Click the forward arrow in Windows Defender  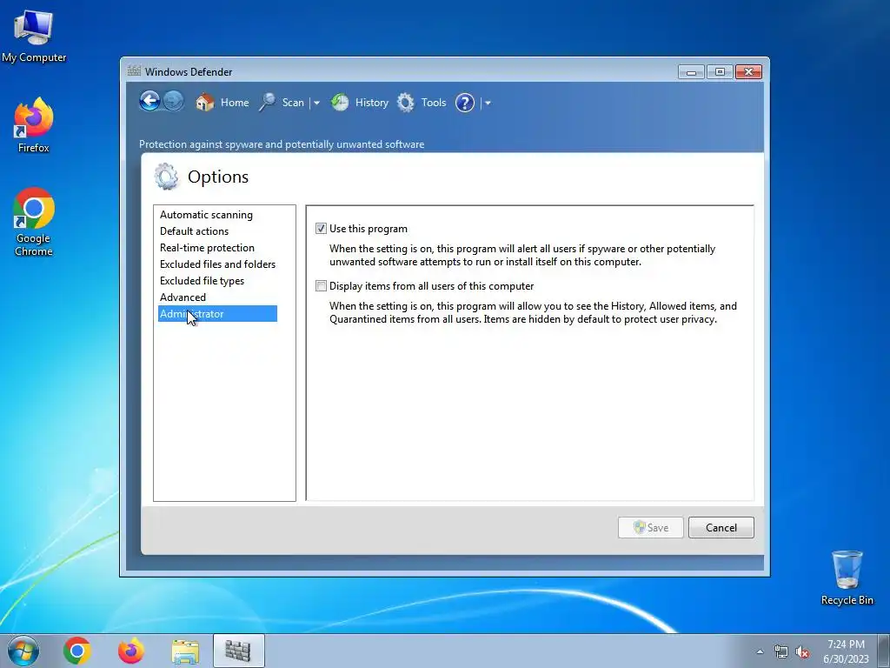pos(174,102)
